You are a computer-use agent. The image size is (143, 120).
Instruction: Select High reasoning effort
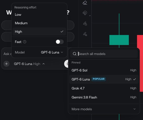pos(39,32)
